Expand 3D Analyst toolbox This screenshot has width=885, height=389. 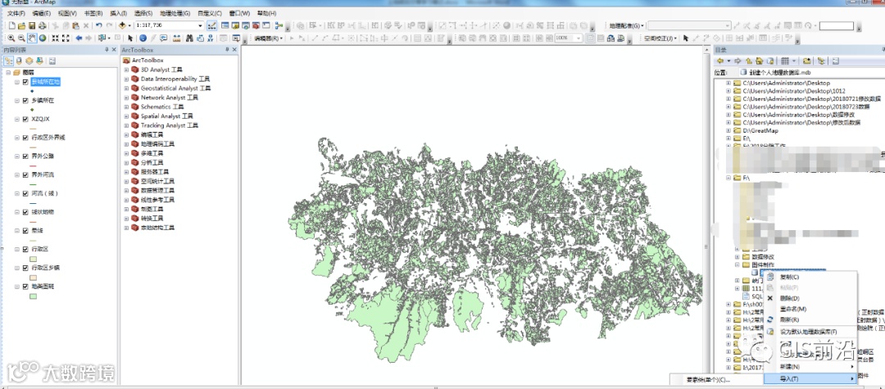pyautogui.click(x=126, y=70)
